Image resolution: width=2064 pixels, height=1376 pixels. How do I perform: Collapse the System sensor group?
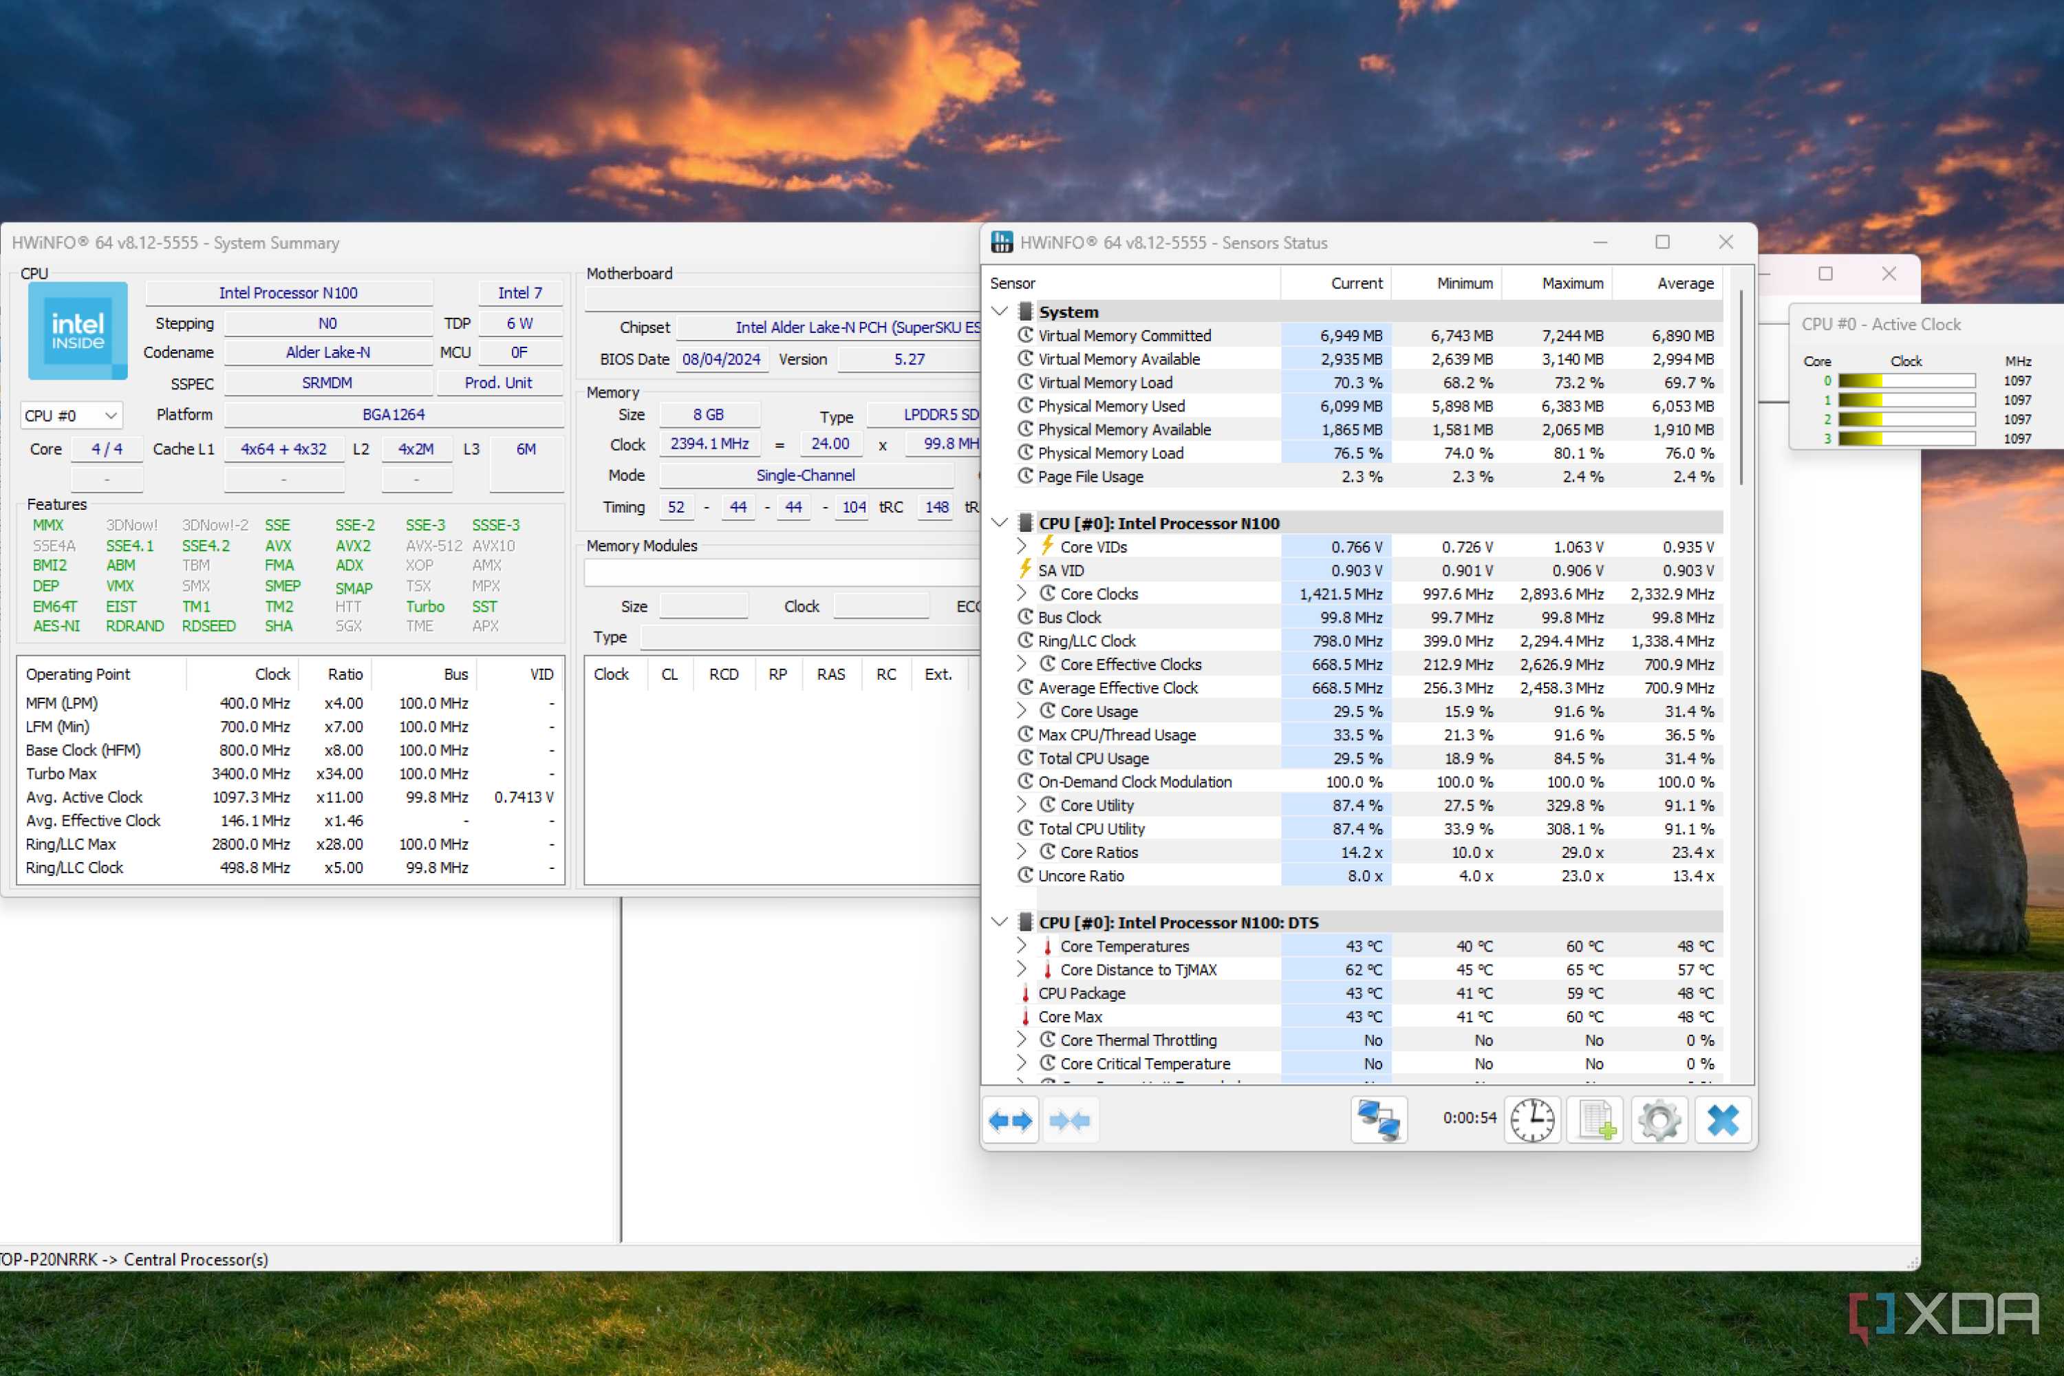click(999, 312)
